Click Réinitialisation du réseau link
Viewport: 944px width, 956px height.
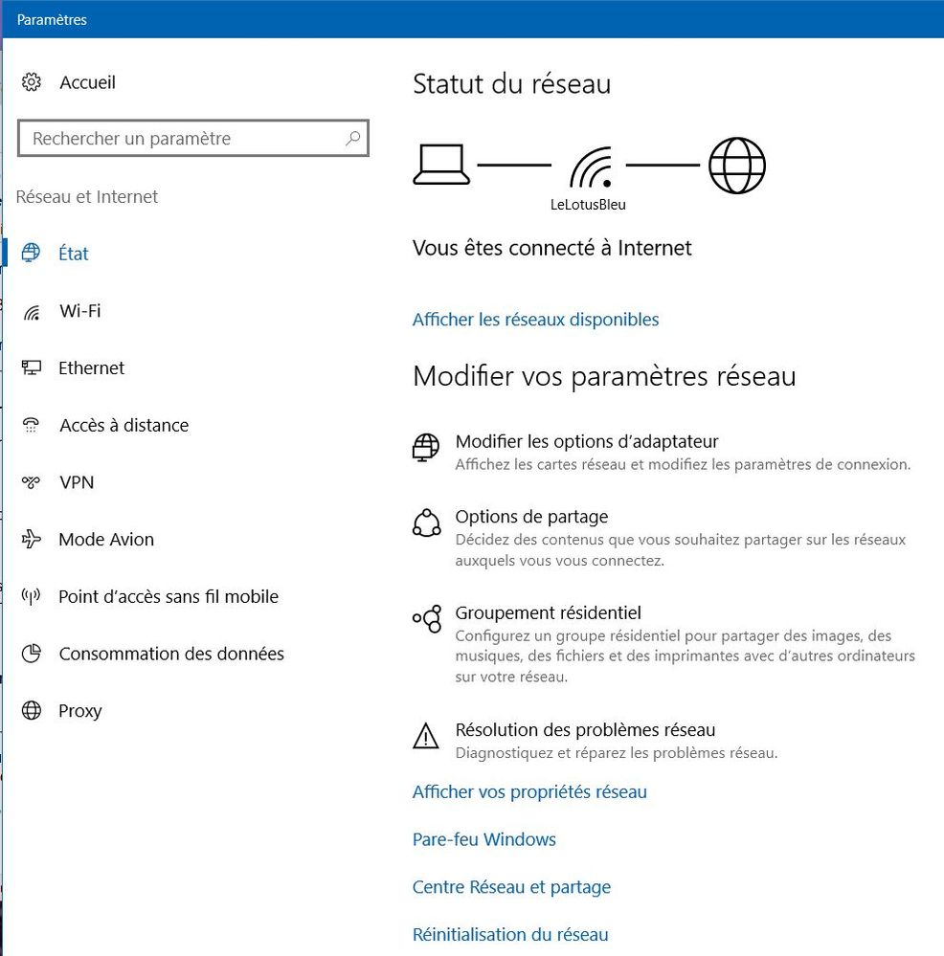pos(510,935)
